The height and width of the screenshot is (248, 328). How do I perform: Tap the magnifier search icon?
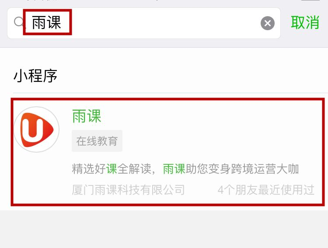click(19, 22)
